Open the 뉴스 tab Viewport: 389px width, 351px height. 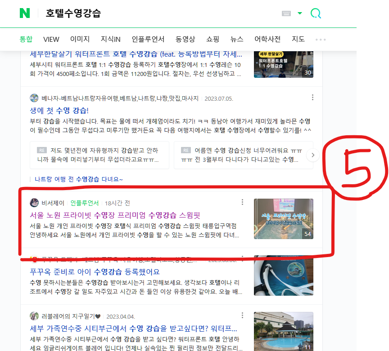pyautogui.click(x=237, y=39)
